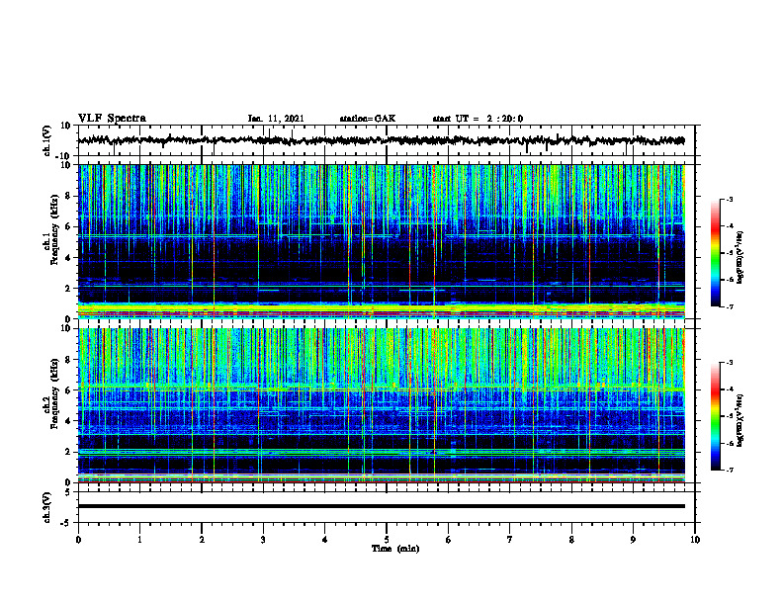
Task: Click the "5" tick on ch.3(V) axis
Action: pos(68,492)
